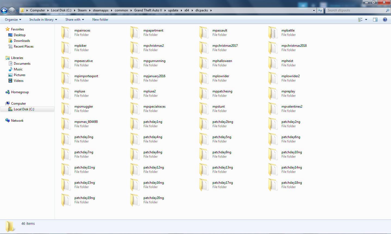Image resolution: width=391 pixels, height=234 pixels.
Task: Click the New folder button
Action: (x=100, y=20)
